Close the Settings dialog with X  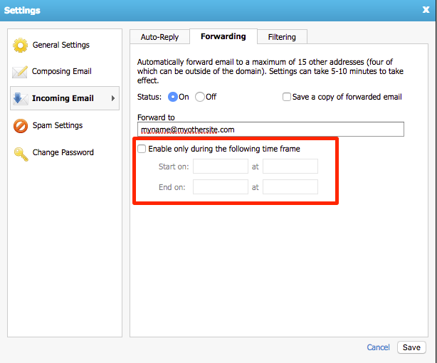point(426,10)
